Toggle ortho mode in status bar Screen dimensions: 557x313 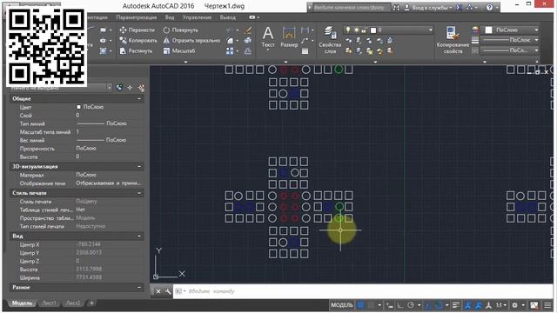pos(400,305)
